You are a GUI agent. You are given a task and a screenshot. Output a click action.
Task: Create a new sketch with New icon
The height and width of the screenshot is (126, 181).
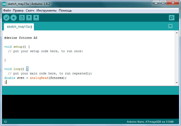tap(22, 18)
